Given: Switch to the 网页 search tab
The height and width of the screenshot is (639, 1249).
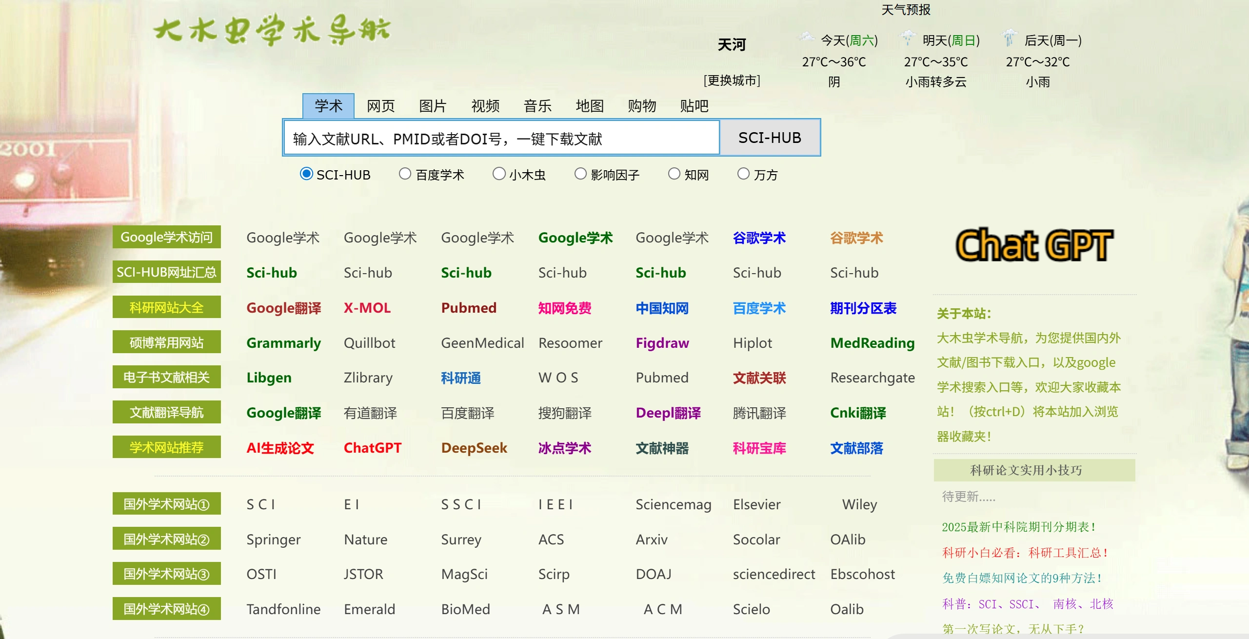Looking at the screenshot, I should (x=381, y=106).
